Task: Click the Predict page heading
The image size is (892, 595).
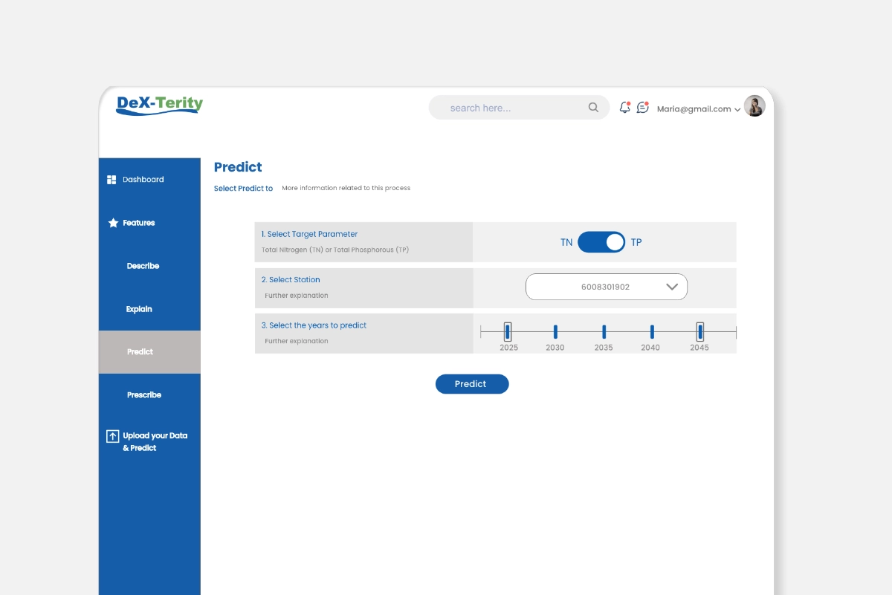Action: pyautogui.click(x=238, y=167)
